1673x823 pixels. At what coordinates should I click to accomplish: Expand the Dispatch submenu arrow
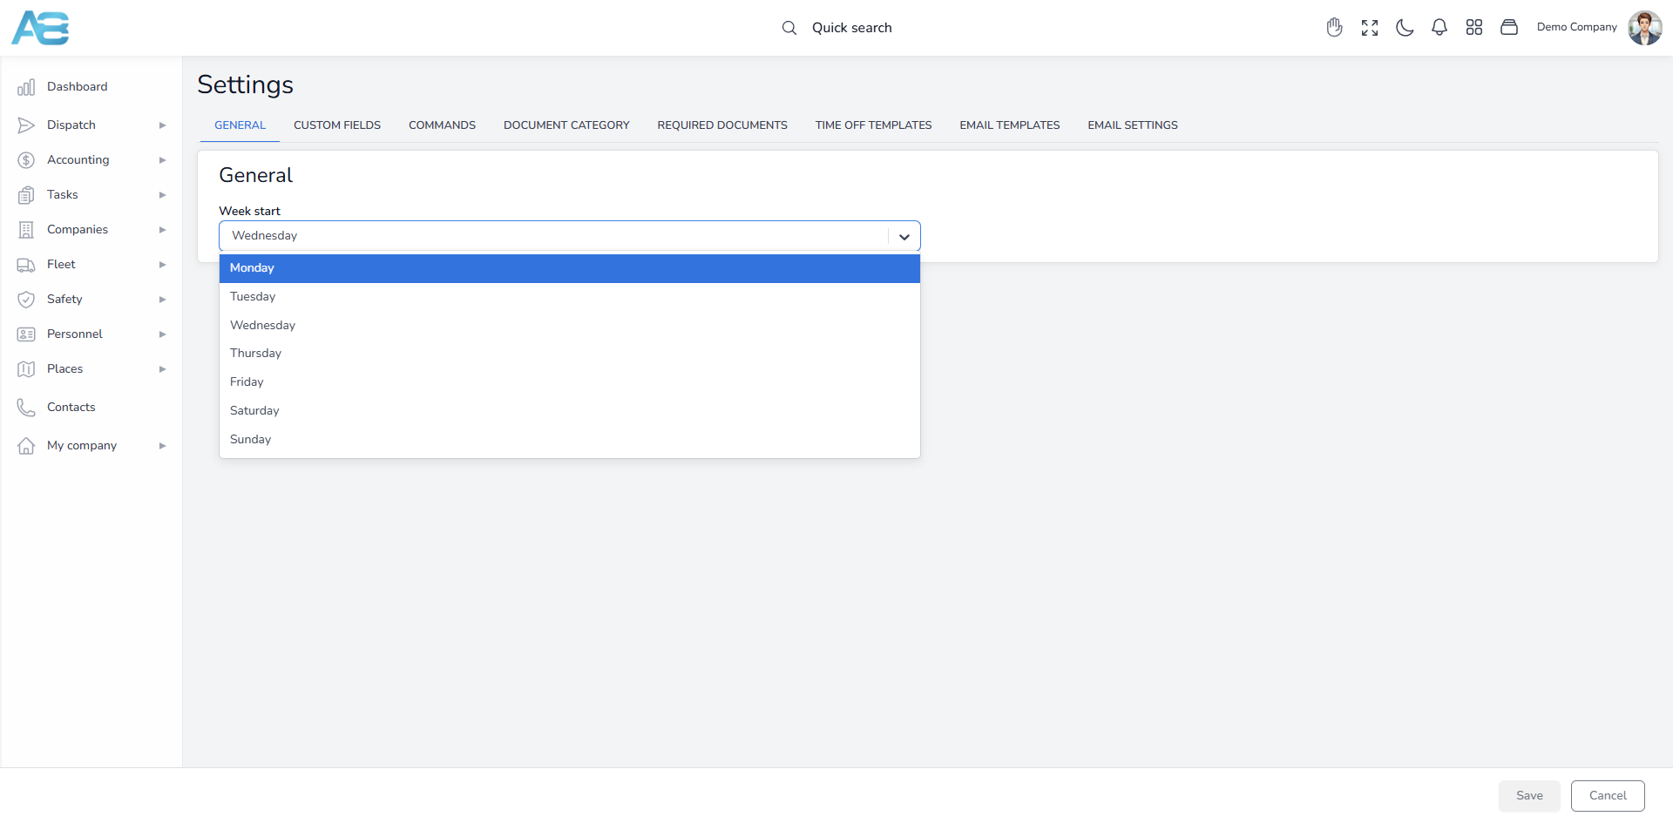click(162, 125)
